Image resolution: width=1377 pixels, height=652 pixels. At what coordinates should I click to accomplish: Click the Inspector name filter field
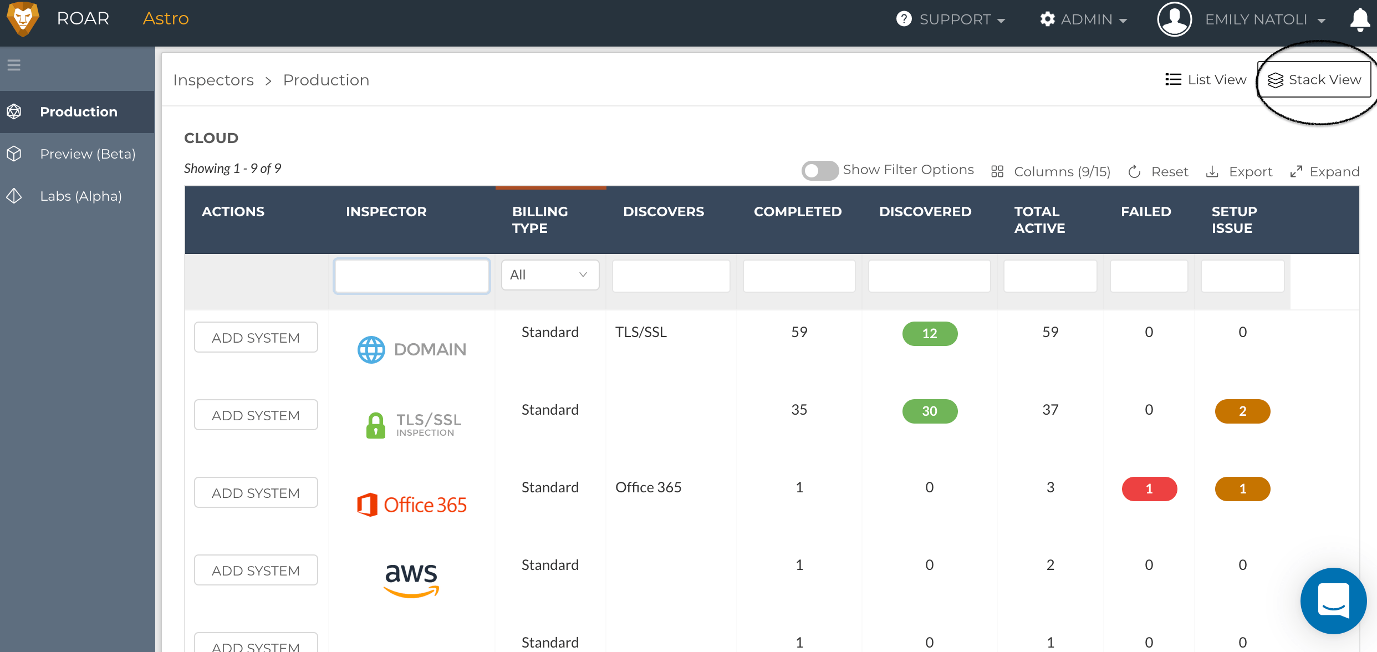pyautogui.click(x=411, y=276)
